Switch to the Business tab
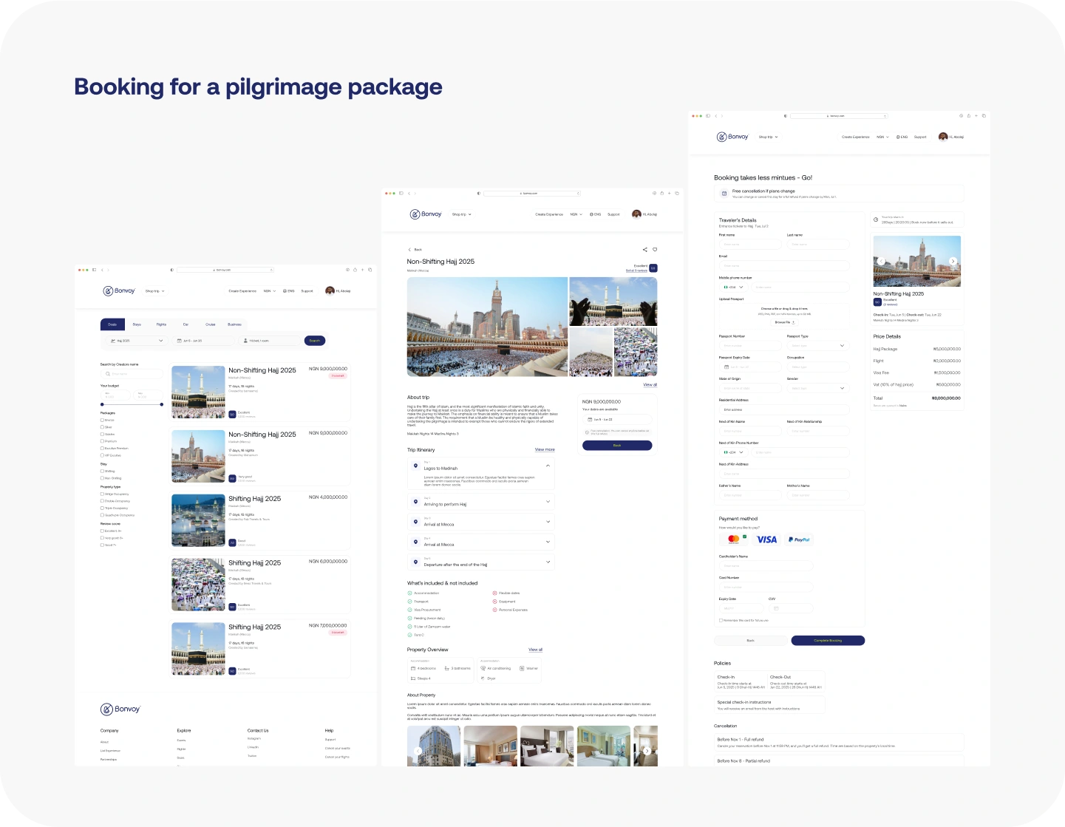 click(234, 324)
